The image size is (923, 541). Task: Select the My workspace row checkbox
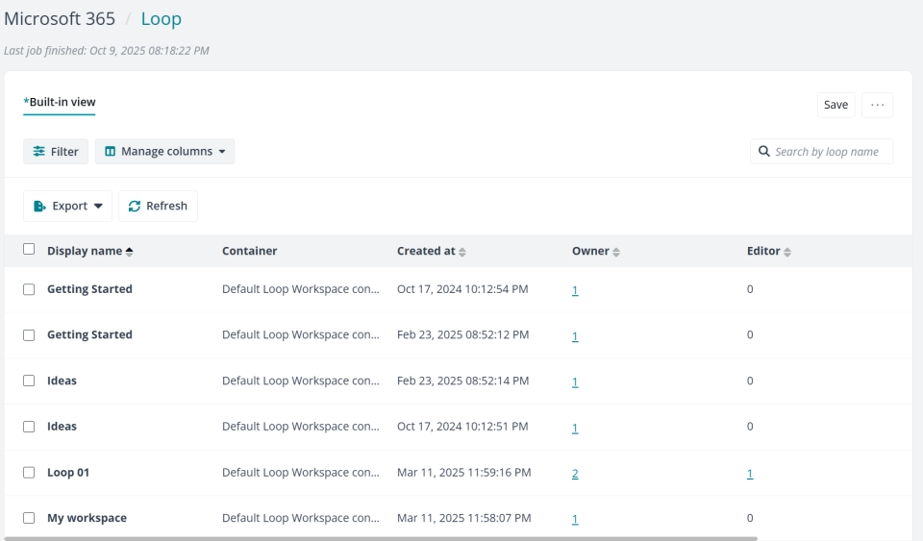(x=29, y=519)
